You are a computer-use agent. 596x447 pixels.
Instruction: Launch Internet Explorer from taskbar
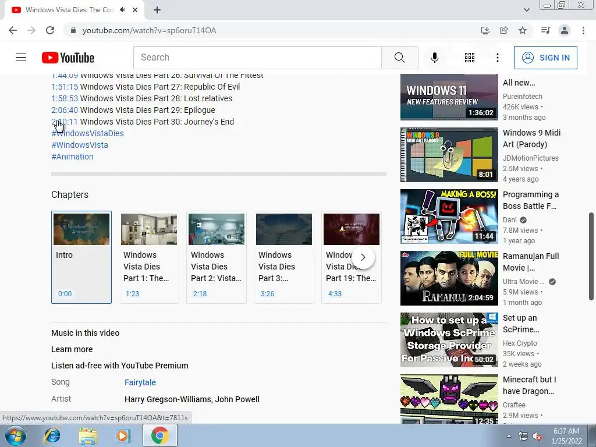click(x=52, y=435)
